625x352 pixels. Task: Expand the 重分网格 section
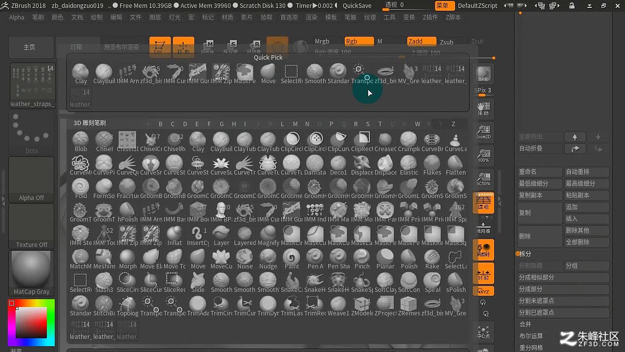click(x=531, y=348)
